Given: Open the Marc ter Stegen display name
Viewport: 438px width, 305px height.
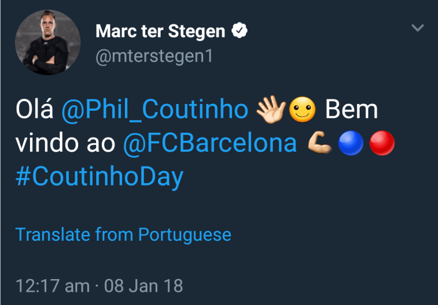Looking at the screenshot, I should pyautogui.click(x=160, y=31).
